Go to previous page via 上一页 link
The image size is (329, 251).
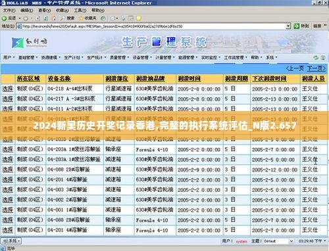[295, 68]
